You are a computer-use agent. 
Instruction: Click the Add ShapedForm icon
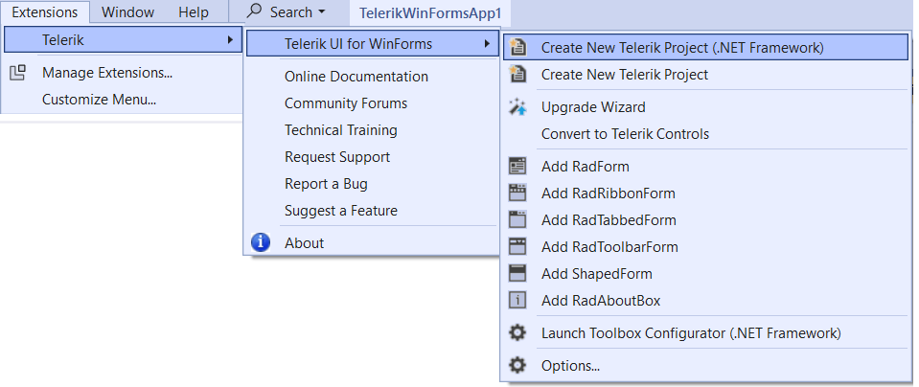pos(517,273)
